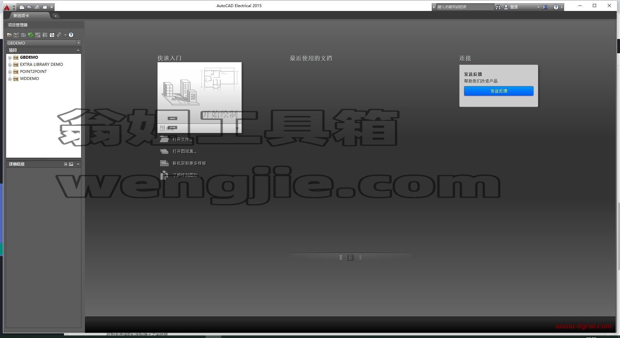Image resolution: width=620 pixels, height=338 pixels.
Task: Toggle the middle view-mode icon below recent documents
Action: coord(351,258)
